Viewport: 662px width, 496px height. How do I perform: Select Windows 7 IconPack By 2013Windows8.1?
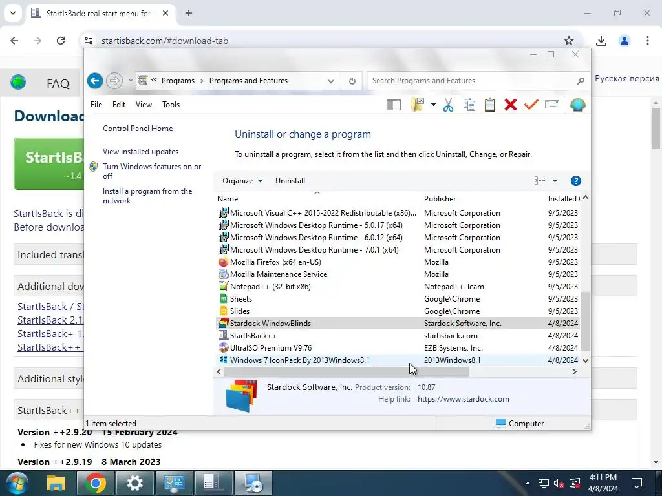[x=397, y=360]
